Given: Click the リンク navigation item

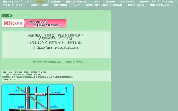Looking at the screenshot, I should [x=76, y=5].
